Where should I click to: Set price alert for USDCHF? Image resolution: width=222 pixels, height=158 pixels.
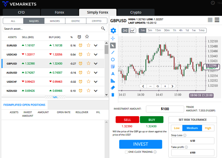tap(81, 82)
